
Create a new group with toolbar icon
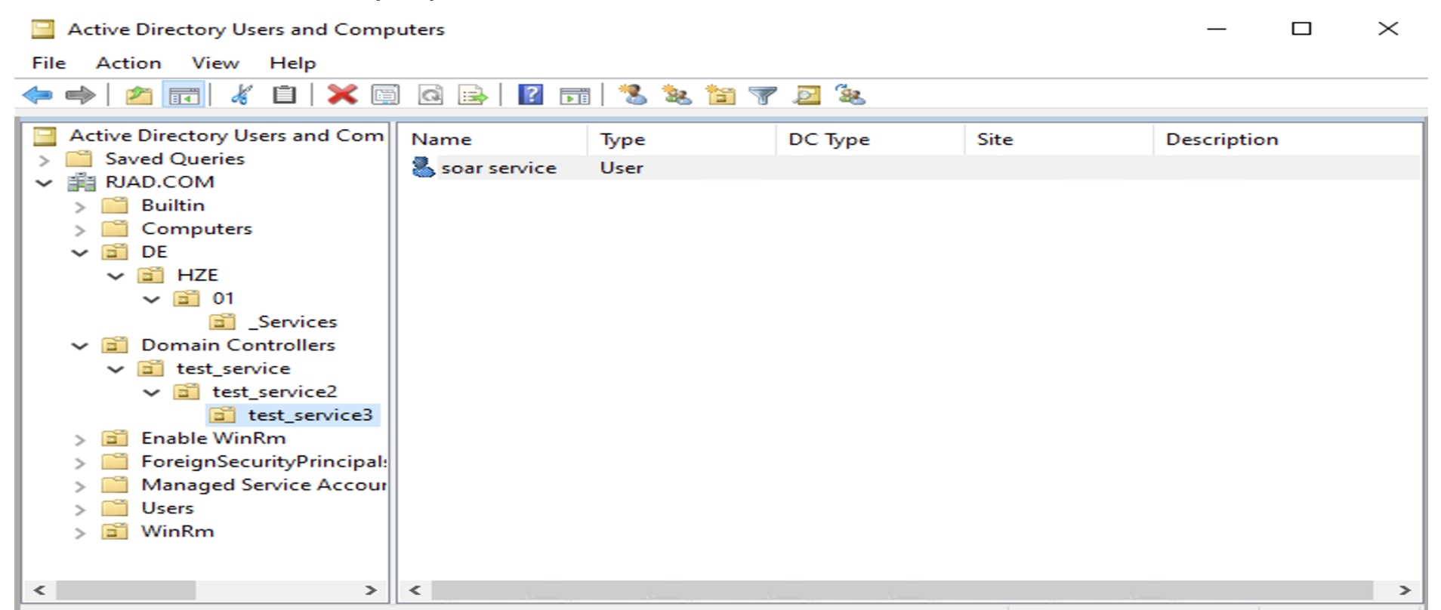click(676, 95)
